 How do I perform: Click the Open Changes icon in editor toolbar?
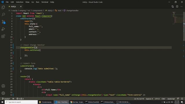tap(173, 6)
